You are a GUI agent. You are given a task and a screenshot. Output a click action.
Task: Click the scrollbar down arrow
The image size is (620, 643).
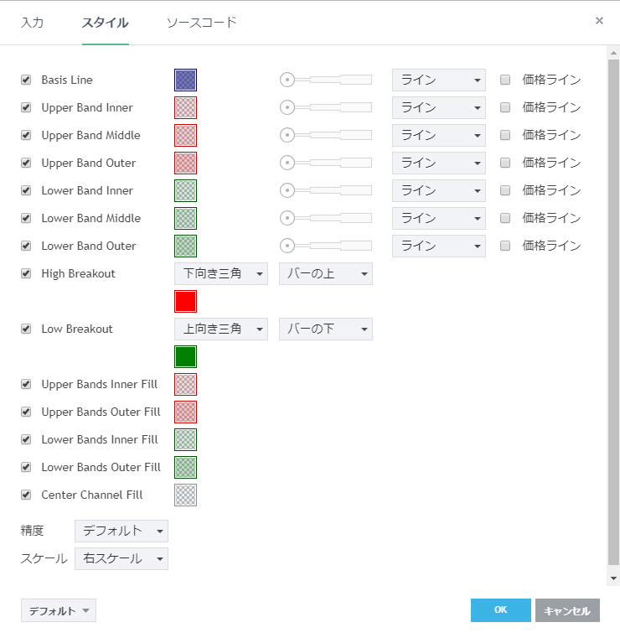click(x=613, y=578)
